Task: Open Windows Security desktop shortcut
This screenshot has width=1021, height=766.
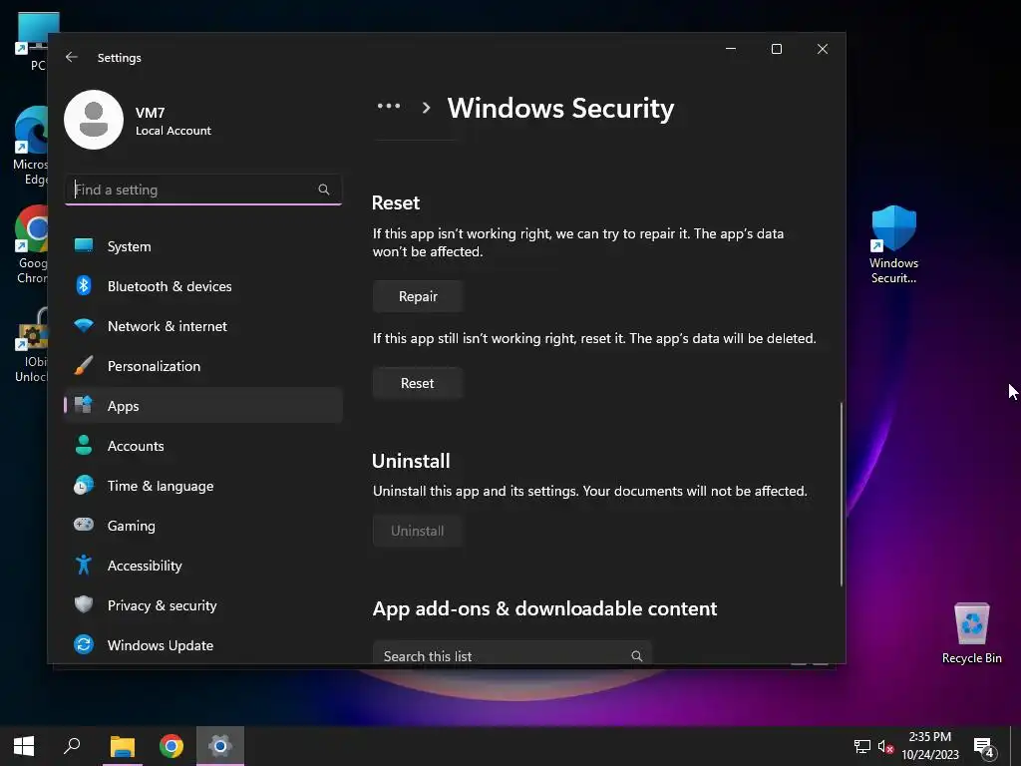Action: click(x=893, y=245)
